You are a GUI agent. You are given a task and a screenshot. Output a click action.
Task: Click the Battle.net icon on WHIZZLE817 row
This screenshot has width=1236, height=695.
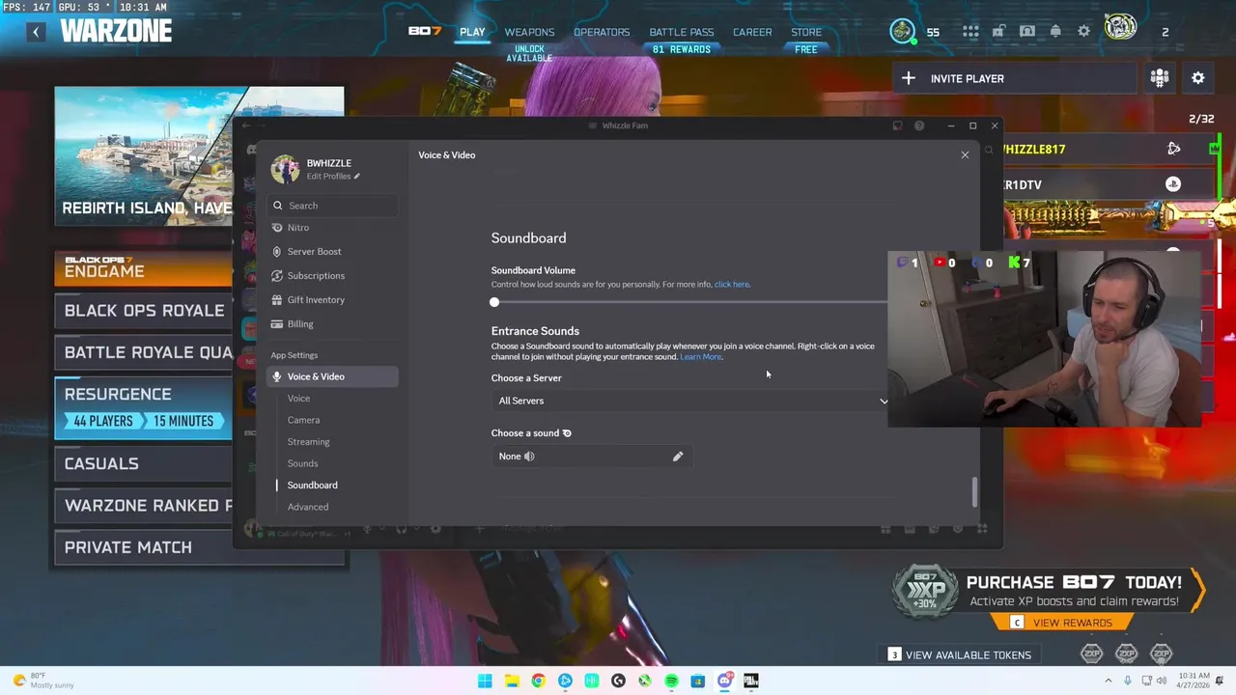[x=1173, y=149]
